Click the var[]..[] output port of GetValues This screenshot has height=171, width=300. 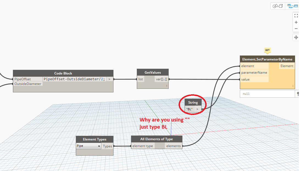click(162, 79)
